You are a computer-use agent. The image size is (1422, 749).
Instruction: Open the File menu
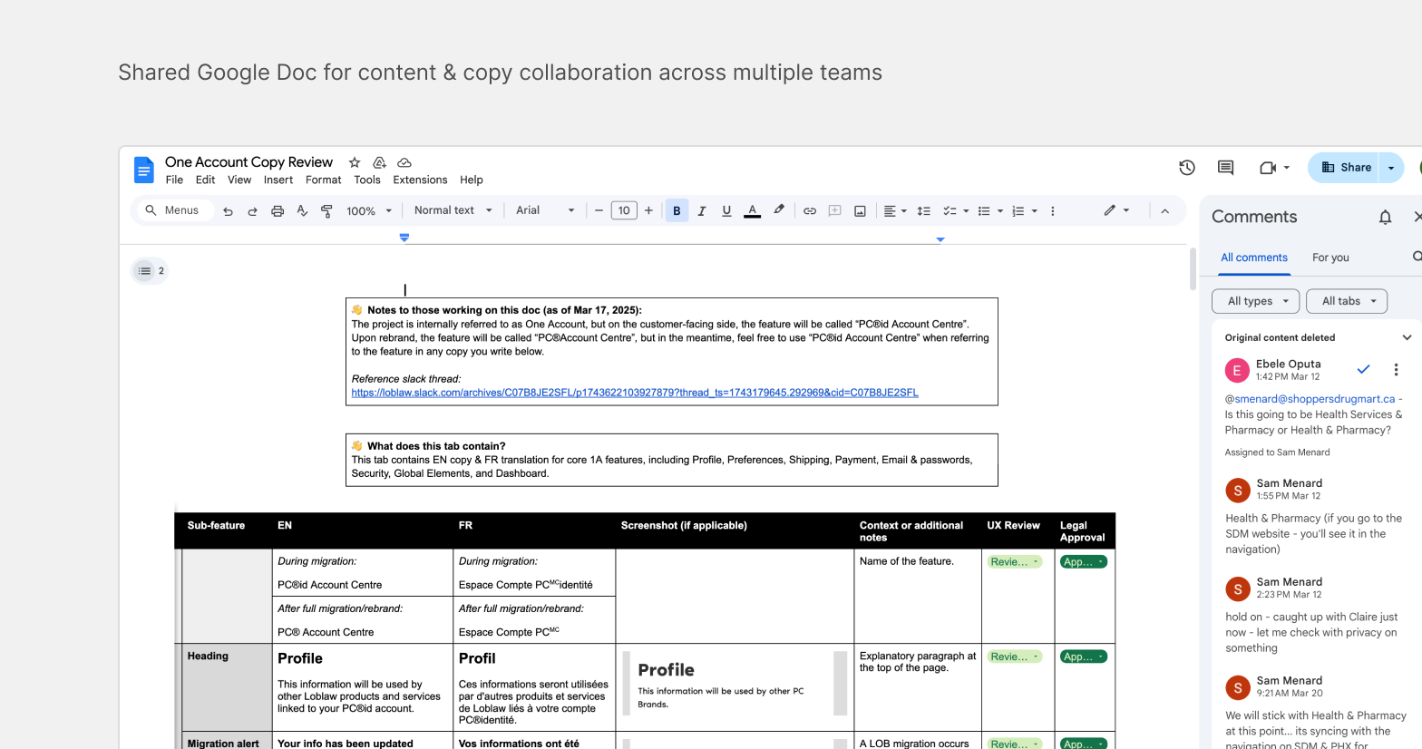tap(174, 180)
